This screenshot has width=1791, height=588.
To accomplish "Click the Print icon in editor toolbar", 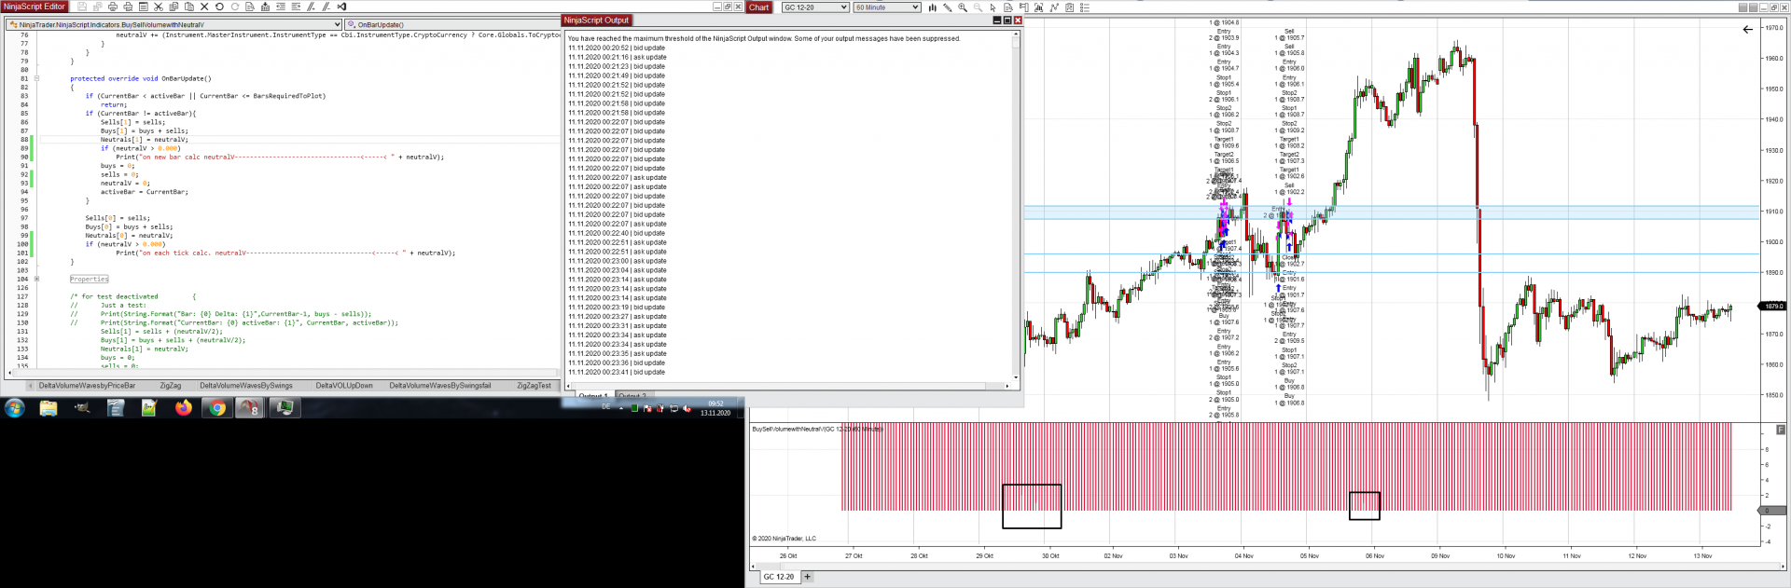I will tap(112, 7).
